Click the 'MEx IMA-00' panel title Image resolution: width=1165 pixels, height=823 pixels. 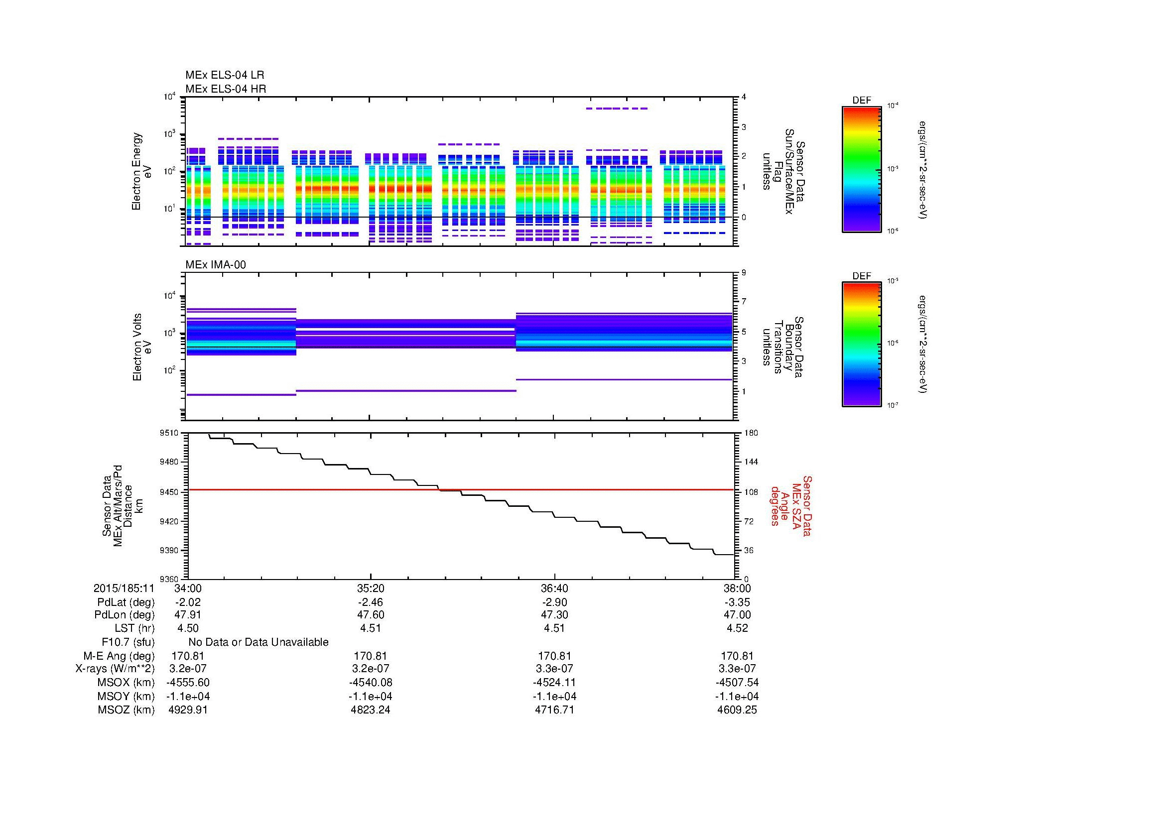pos(215,265)
